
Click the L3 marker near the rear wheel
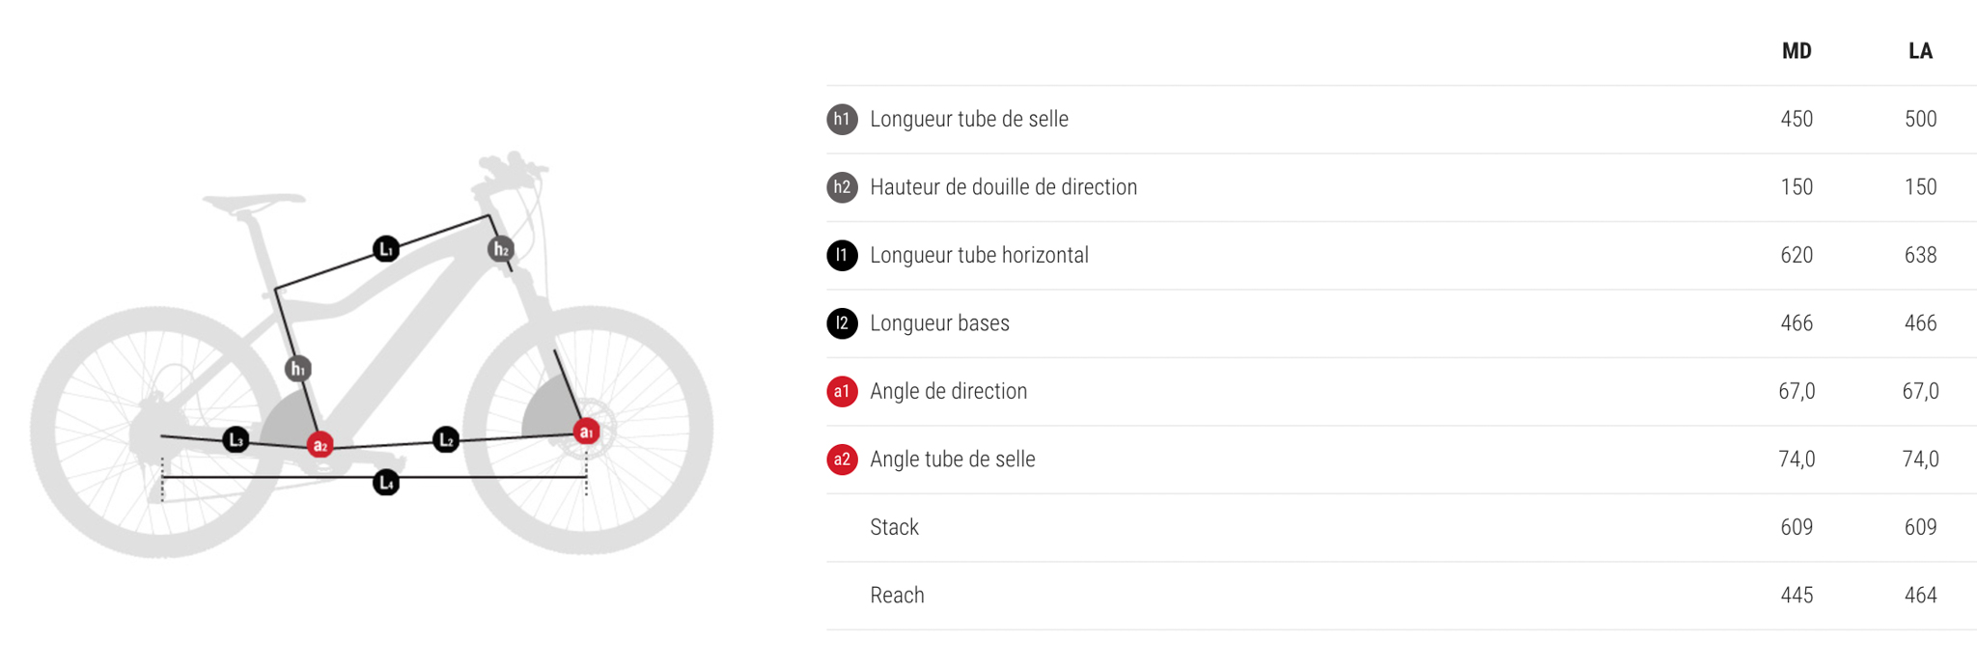tap(236, 440)
